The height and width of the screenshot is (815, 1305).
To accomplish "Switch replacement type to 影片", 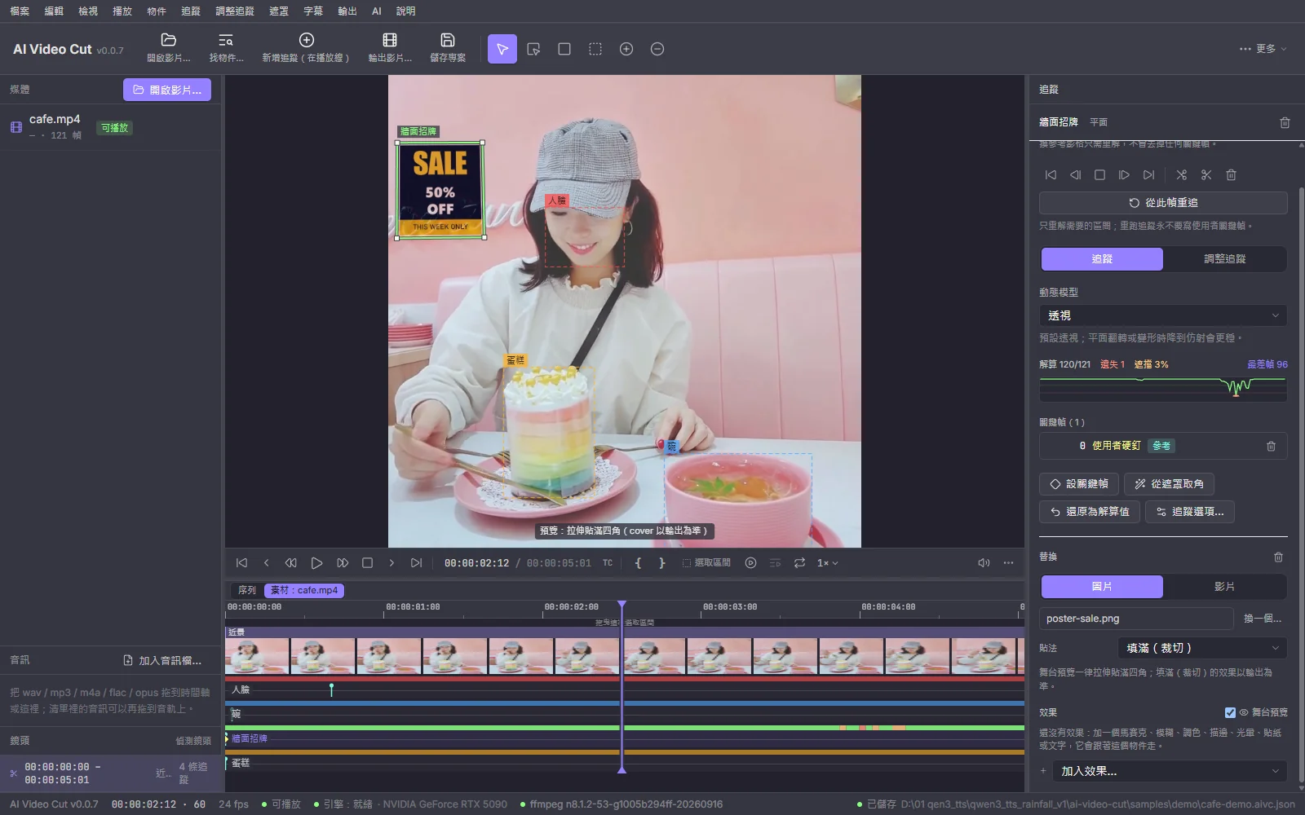I will tap(1224, 587).
